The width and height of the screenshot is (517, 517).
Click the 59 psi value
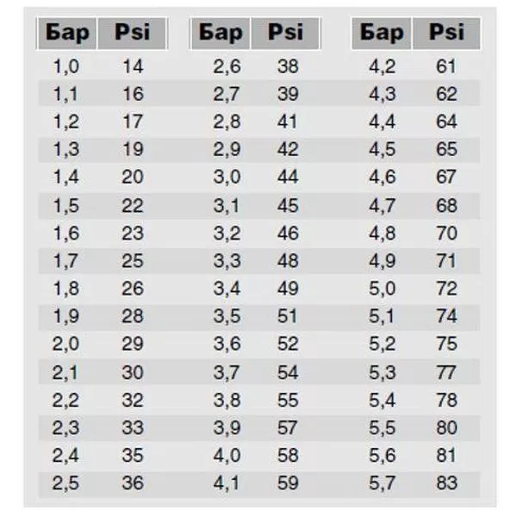point(287,483)
